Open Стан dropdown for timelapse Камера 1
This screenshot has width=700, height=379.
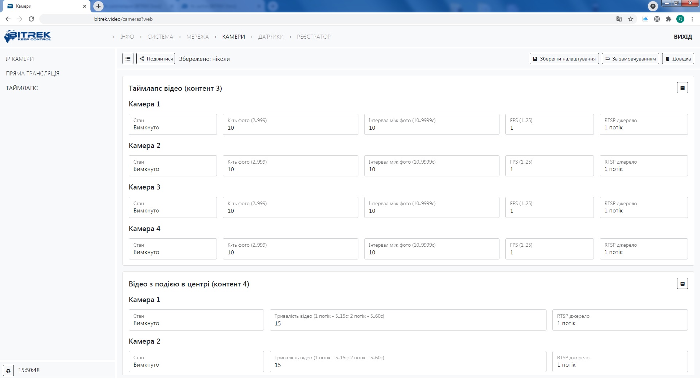[x=172, y=124]
